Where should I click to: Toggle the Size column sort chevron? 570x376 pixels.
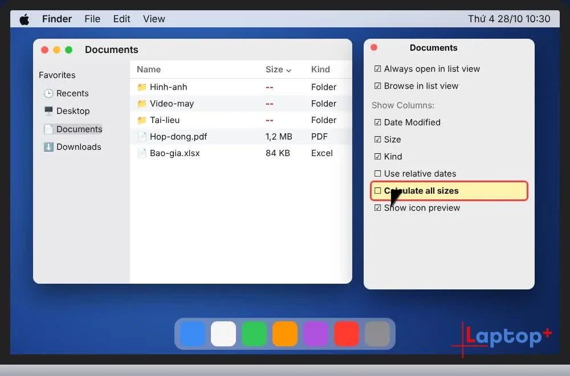(288, 71)
